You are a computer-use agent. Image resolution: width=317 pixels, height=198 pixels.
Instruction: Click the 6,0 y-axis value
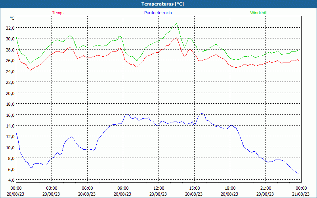tap(11, 169)
